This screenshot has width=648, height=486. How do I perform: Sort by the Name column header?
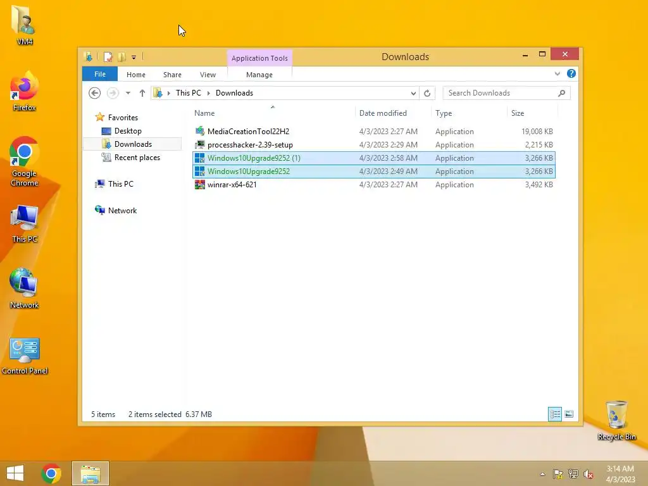tap(273, 113)
